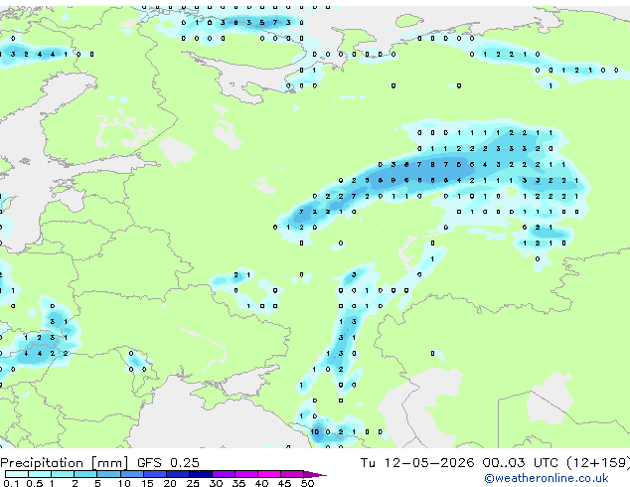This screenshot has height=487, width=630.
Task: Click the legend swatch between 15 and 20
Action: point(155,474)
